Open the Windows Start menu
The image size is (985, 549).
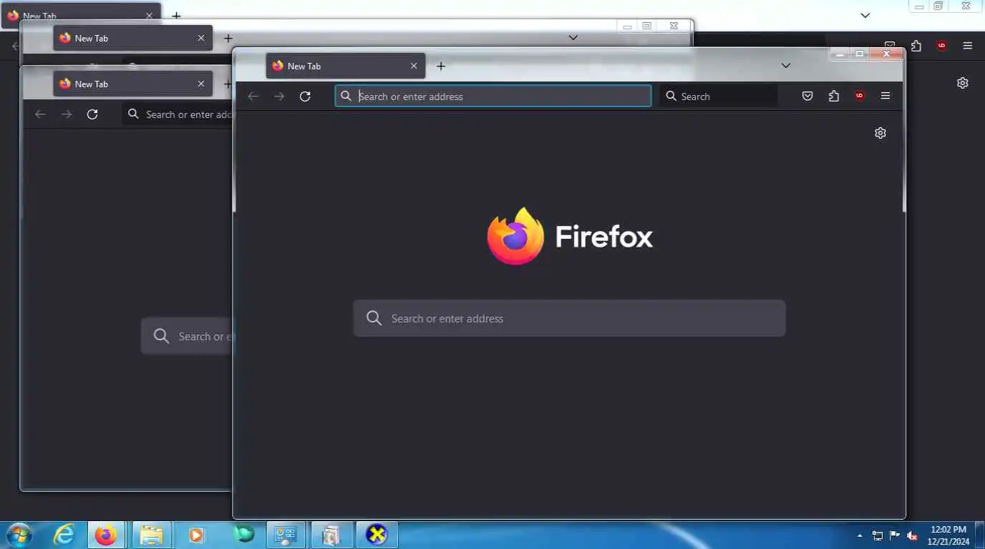click(19, 534)
